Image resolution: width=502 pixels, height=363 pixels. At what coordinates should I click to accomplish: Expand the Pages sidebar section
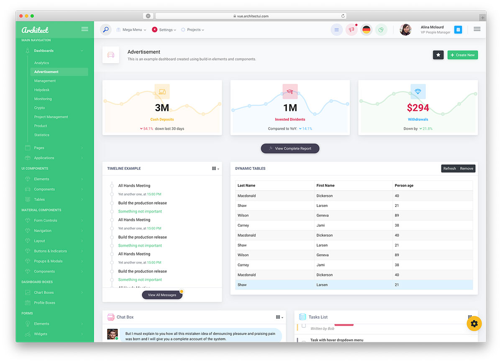[x=55, y=148]
